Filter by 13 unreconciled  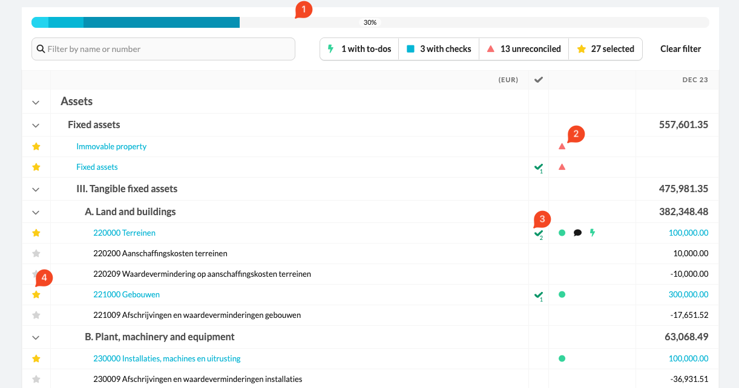524,49
